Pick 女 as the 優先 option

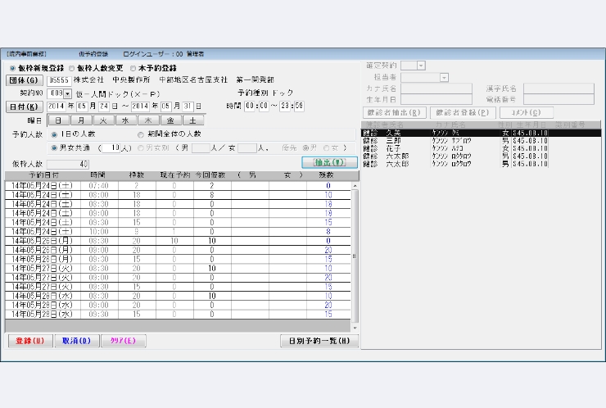pos(326,147)
